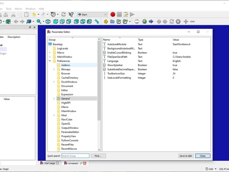Click the isometric view cube icon
229x172 pixels.
48,21
